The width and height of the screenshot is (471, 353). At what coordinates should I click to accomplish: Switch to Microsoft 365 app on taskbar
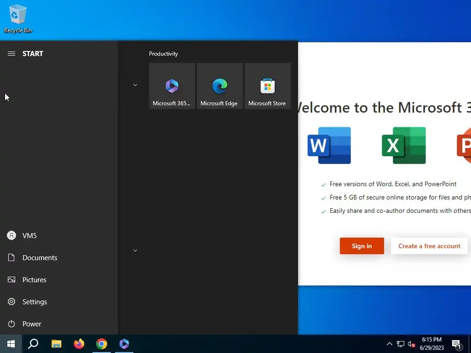click(124, 344)
